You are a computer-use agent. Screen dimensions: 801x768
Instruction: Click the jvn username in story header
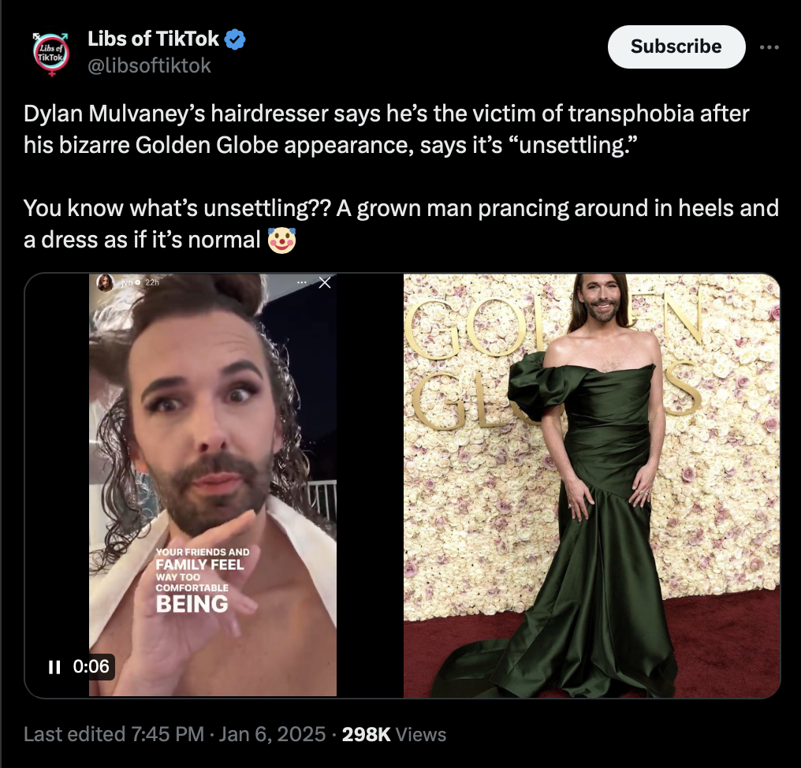127,282
